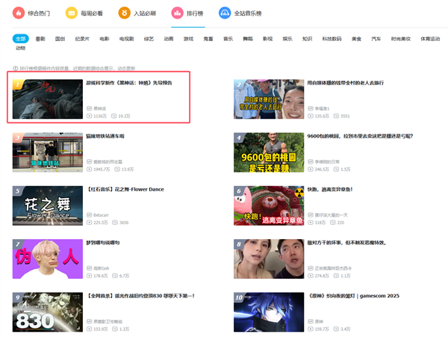Open 快跑，逃离变异章鱼 title link
The image size is (448, 340).
point(330,189)
